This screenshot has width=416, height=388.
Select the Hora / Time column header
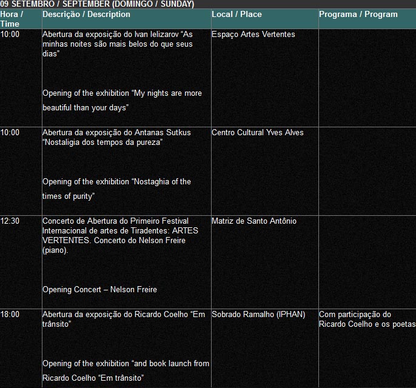click(12, 19)
